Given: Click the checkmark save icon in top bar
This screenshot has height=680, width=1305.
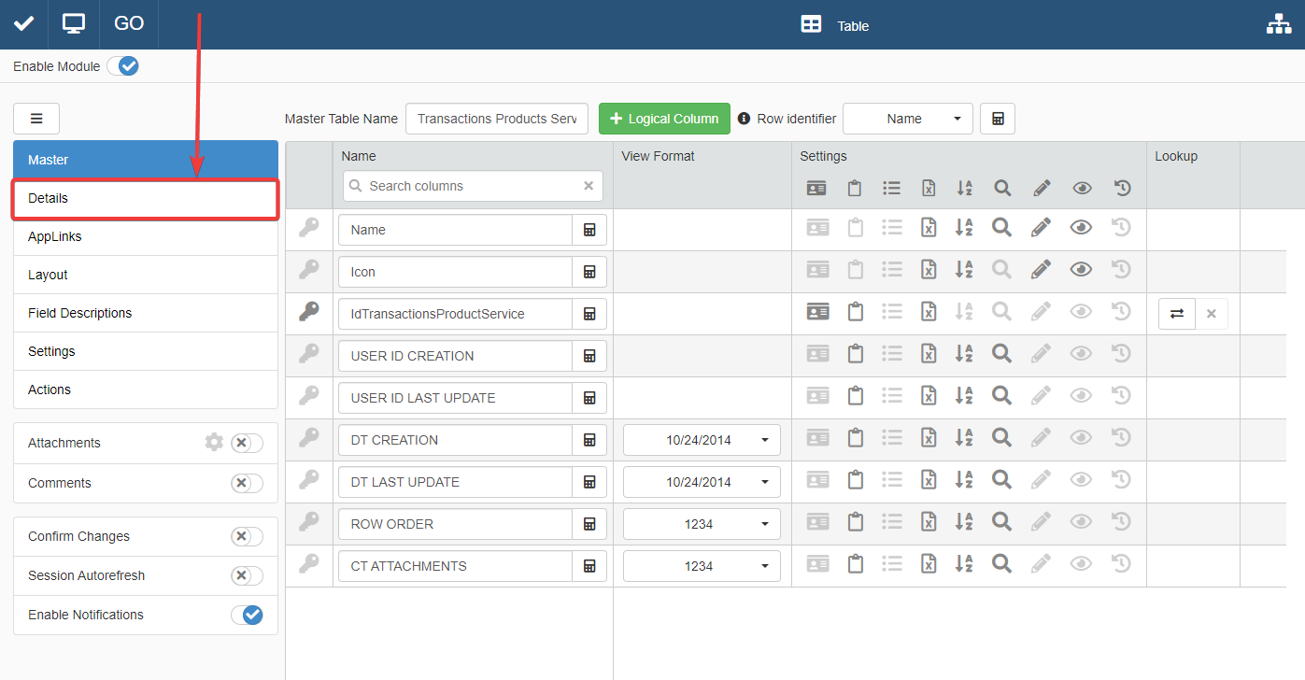Looking at the screenshot, I should coord(24,24).
